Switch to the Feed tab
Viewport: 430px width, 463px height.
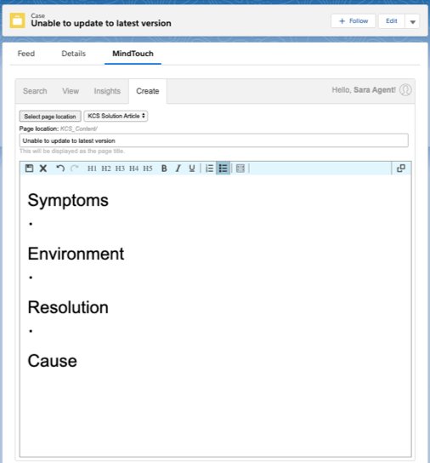pyautogui.click(x=26, y=54)
